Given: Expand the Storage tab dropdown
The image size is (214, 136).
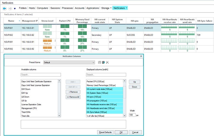Looking at the screenshot, I should (x=111, y=8).
